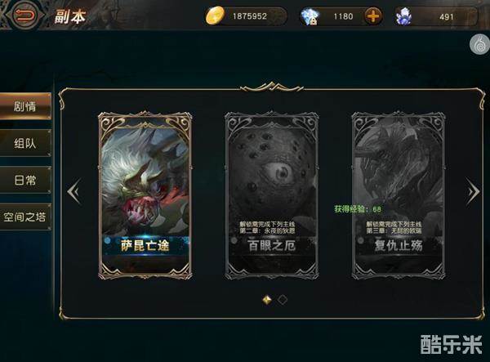Open the 空间之塔 tab
The height and width of the screenshot is (362, 490).
(x=25, y=217)
